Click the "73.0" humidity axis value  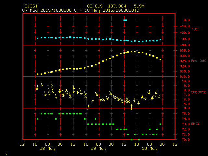point(186,124)
